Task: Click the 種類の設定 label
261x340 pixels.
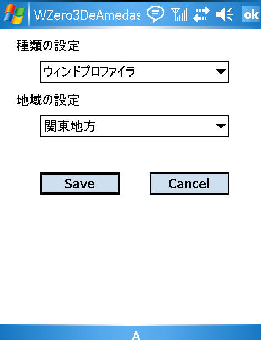Action: tap(48, 46)
